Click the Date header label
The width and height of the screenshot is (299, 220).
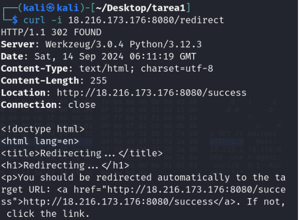click(12, 57)
